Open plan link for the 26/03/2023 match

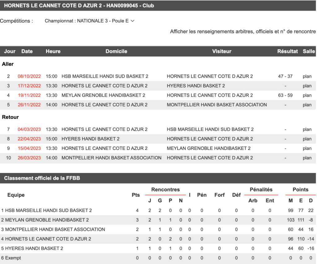coord(307,158)
